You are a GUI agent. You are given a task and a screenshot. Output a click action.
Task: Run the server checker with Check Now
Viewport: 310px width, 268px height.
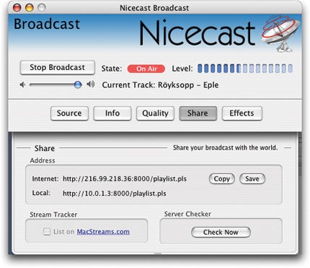(221, 232)
